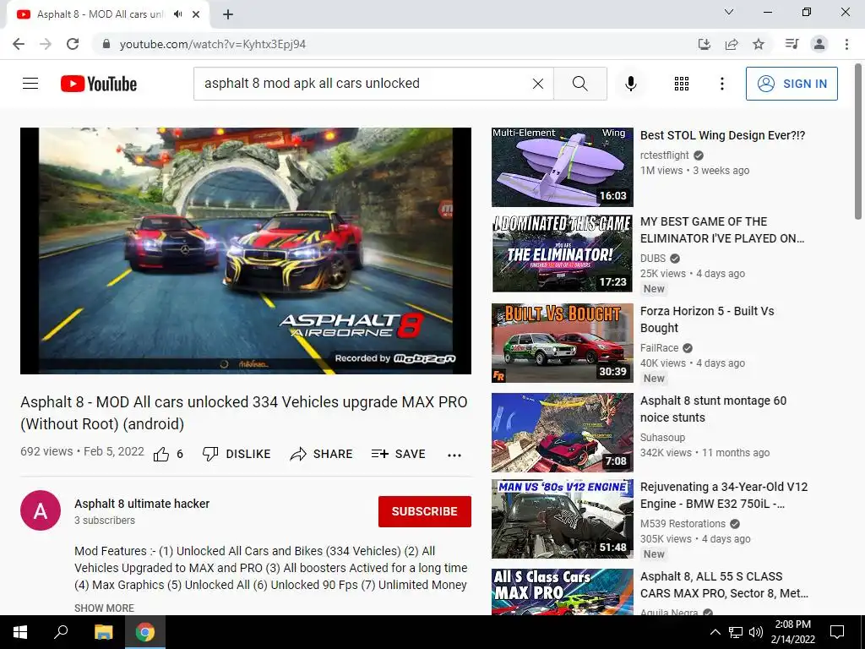Show hidden tray icons chevron
Image resolution: width=865 pixels, height=649 pixels.
click(715, 632)
